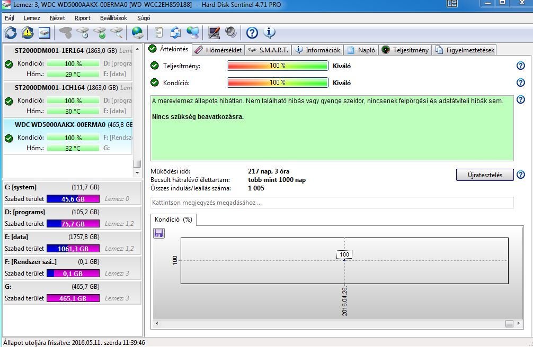533x347 pixels.
Task: Click green check icon of WDC WD5000AAKX disk
Action: click(x=9, y=138)
